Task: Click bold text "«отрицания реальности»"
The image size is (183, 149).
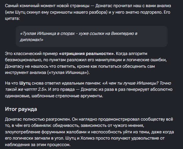Action: point(86,54)
